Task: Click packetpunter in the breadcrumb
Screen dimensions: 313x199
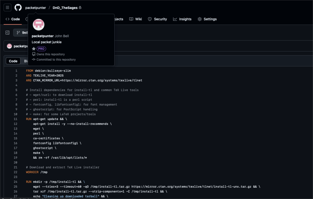Action: [35, 8]
